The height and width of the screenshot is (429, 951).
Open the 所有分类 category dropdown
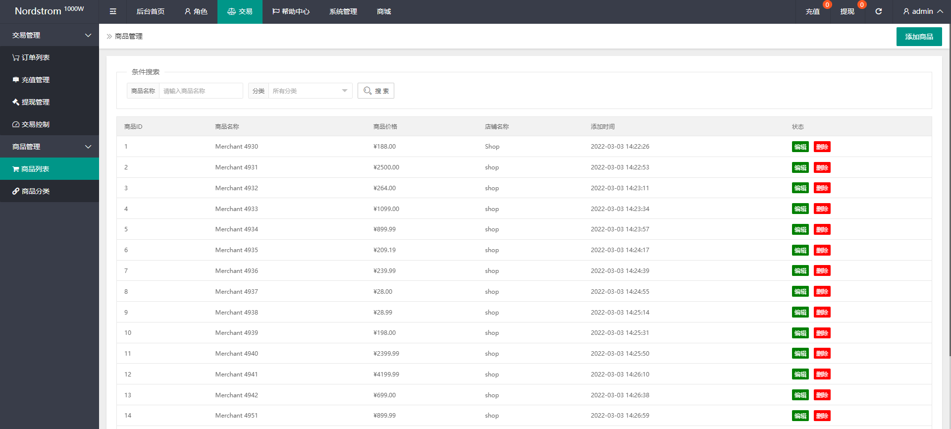point(310,91)
